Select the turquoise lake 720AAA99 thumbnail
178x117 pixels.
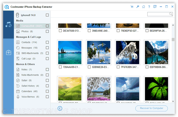tap(70, 52)
